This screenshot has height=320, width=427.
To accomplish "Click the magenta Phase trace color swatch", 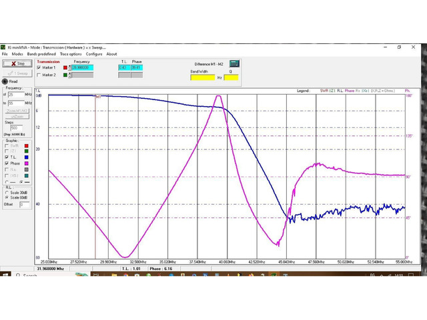I will coord(27,163).
